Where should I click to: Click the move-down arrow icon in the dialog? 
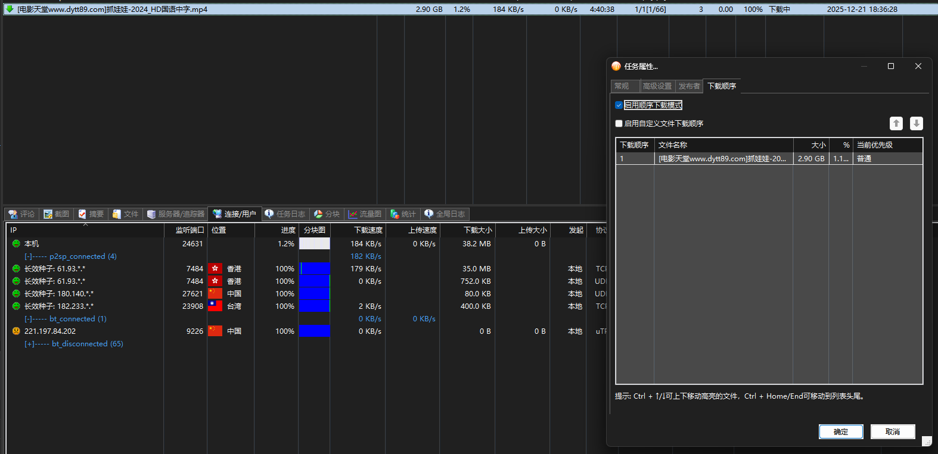pos(916,123)
